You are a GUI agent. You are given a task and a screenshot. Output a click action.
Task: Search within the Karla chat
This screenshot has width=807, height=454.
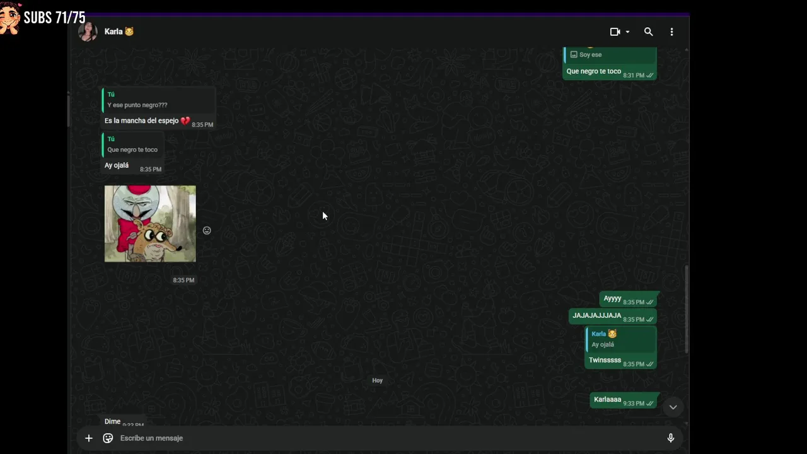(648, 32)
